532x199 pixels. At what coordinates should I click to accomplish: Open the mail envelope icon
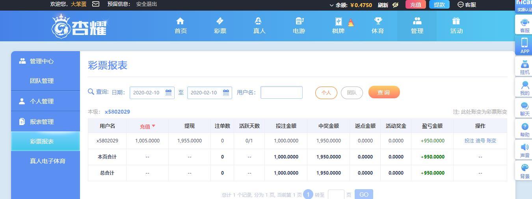click(96, 4)
